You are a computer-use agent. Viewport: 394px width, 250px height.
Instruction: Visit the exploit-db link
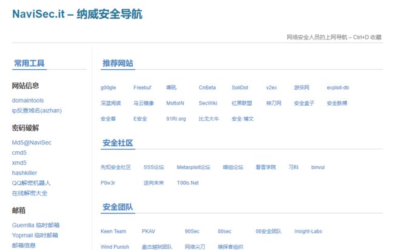[x=338, y=87]
